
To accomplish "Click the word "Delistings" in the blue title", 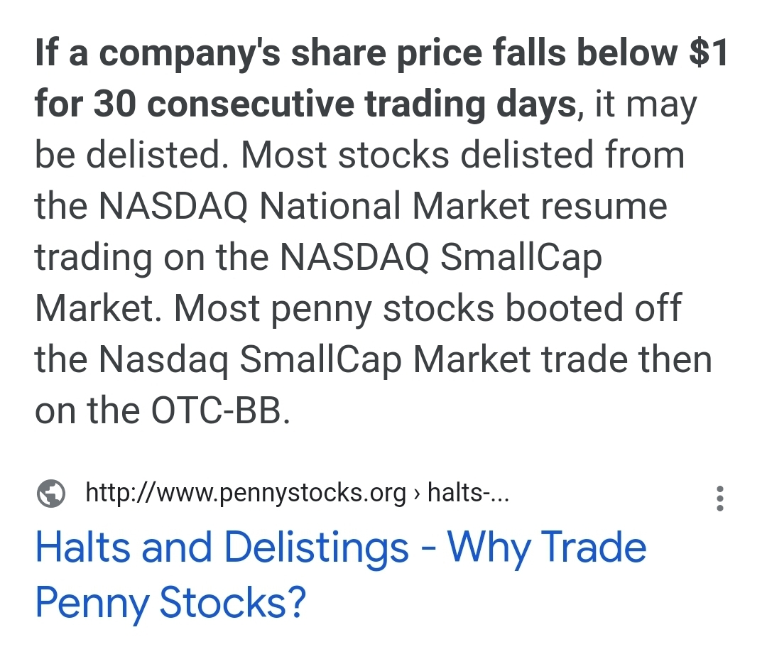I will point(316,548).
